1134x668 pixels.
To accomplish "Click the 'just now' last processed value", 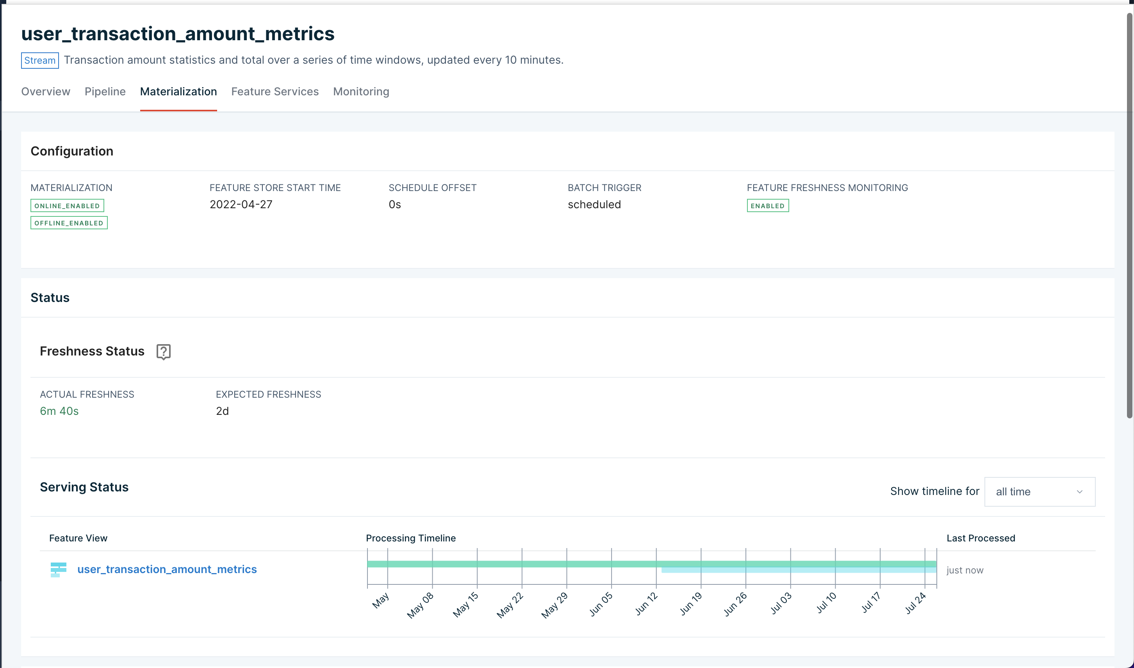I will (x=965, y=570).
